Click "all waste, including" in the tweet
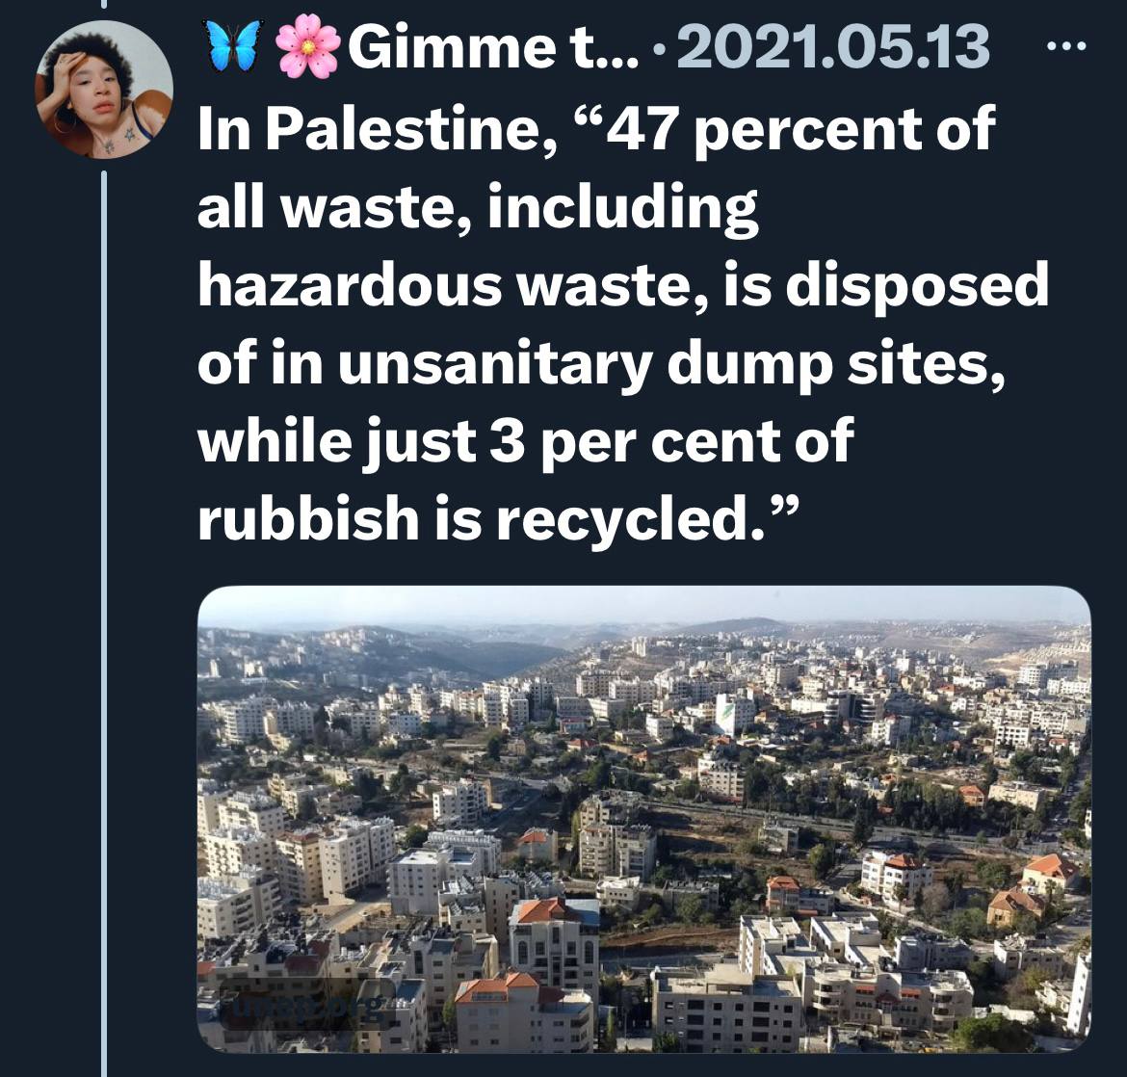 click(478, 206)
